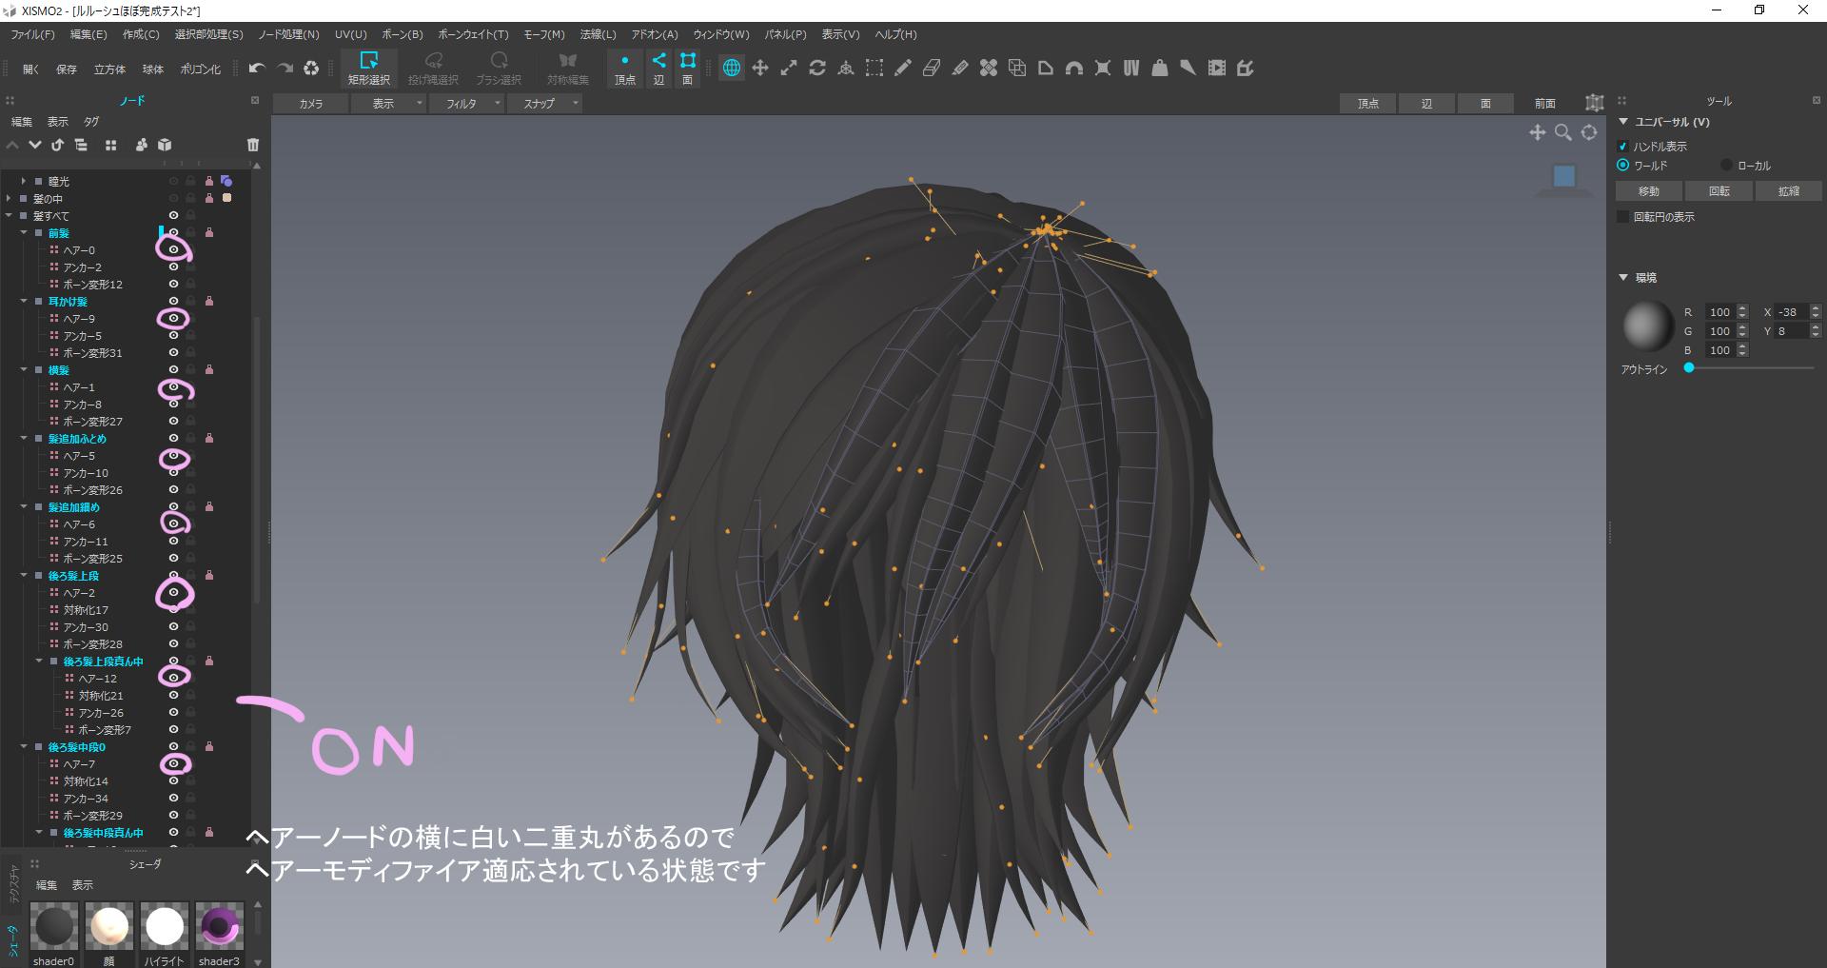Screen dimensions: 1827x968
Task: Hide the ヘア-0 node visibility eye
Action: (x=172, y=249)
